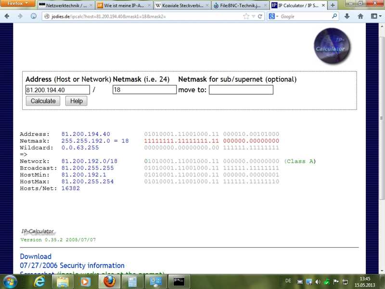Open Windows Media Player from taskbar
The image size is (385, 289).
point(85,282)
